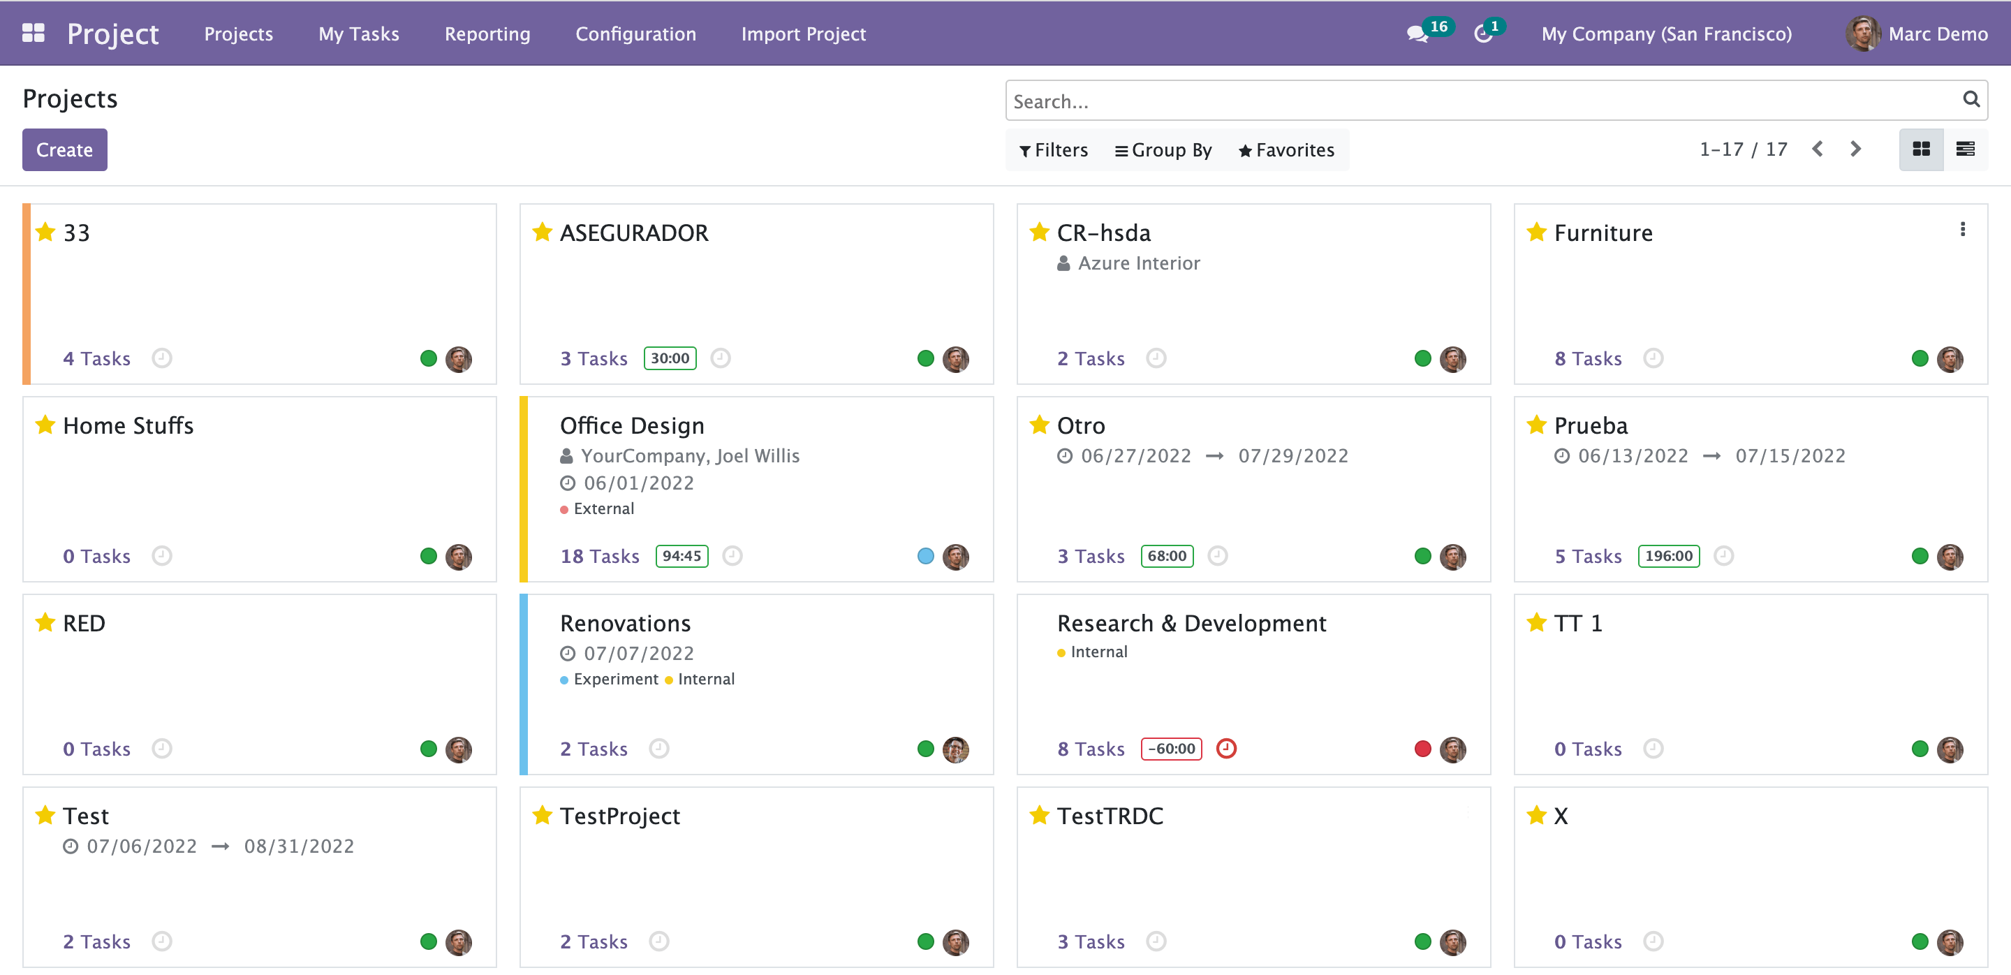The image size is (2011, 975).
Task: Open the activities clock icon with badge 1
Action: pos(1482,34)
